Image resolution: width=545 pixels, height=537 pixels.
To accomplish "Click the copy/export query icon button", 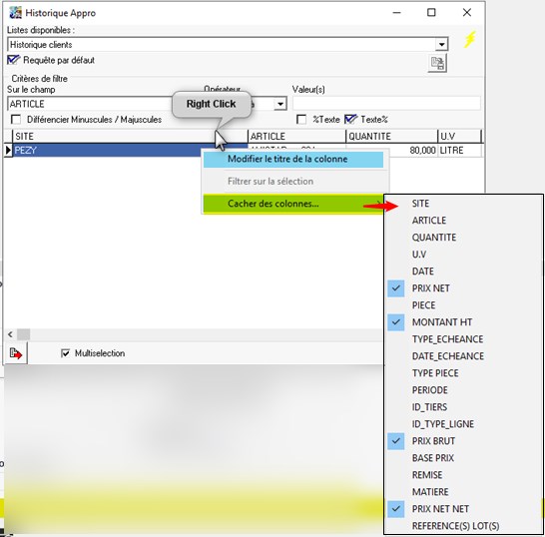I will (x=437, y=63).
